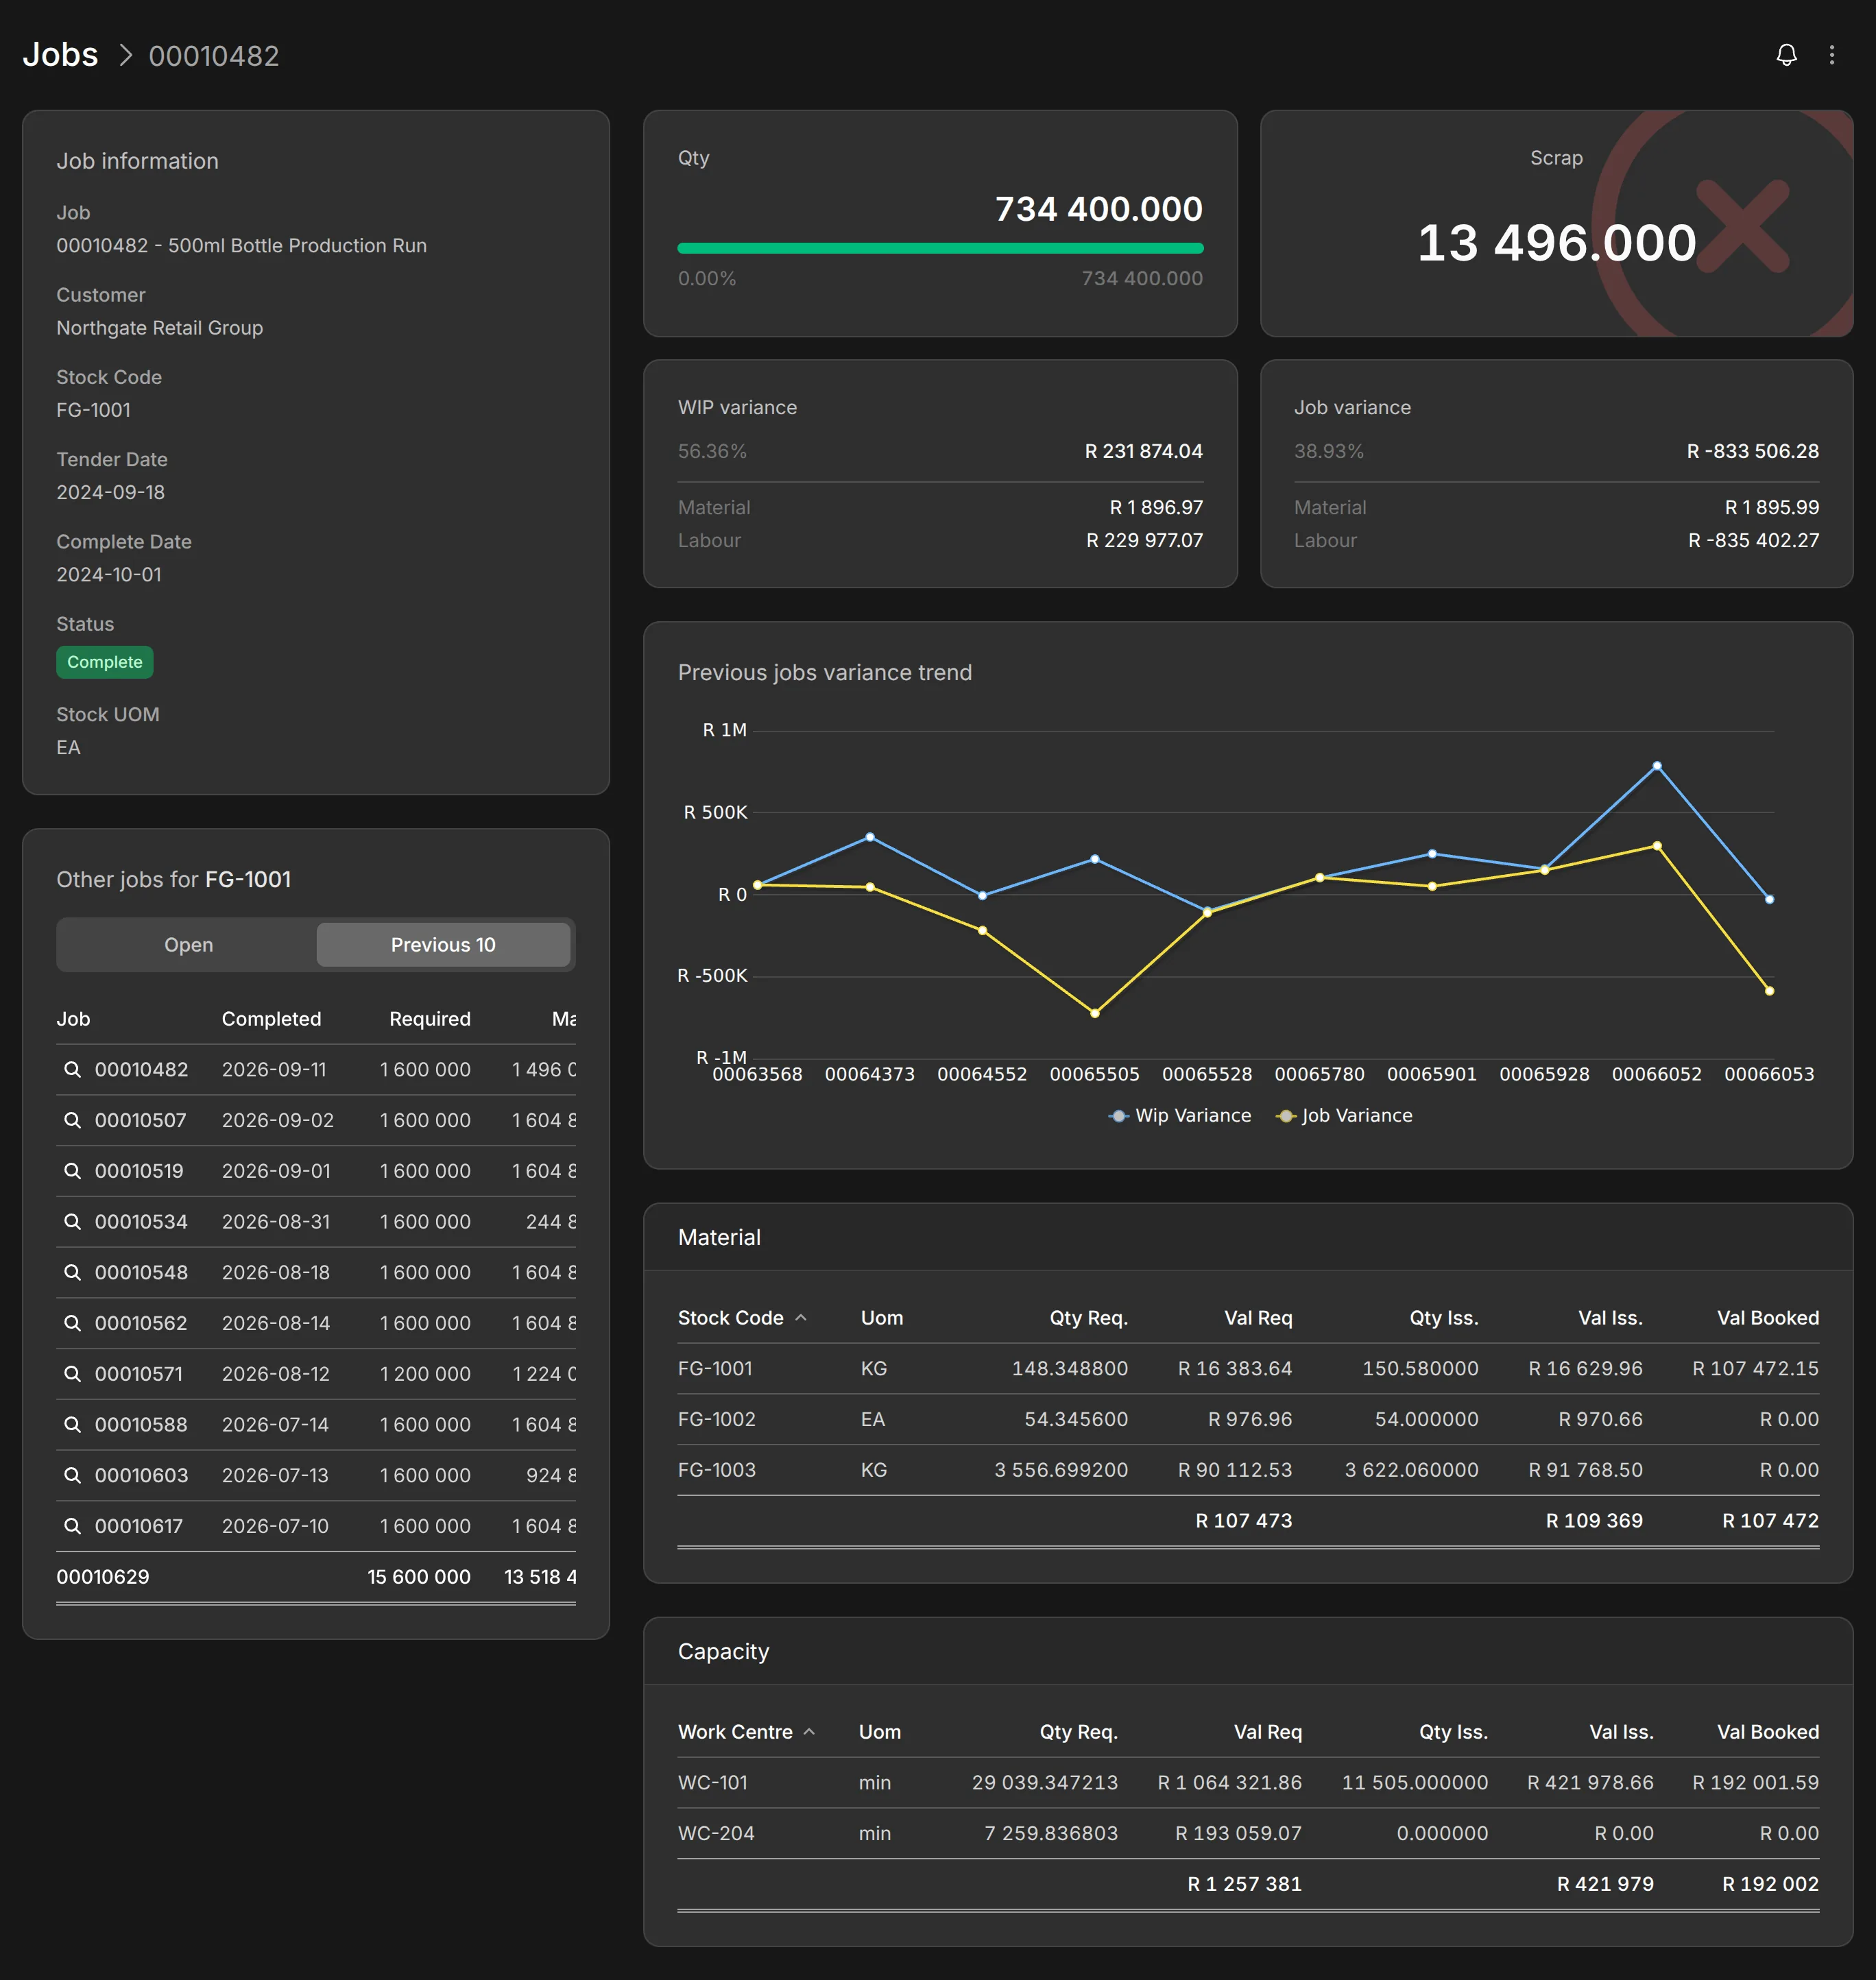Screen dimensions: 1876x1980
Task: Click the Scrap value 13 496.000
Action: click(1556, 243)
